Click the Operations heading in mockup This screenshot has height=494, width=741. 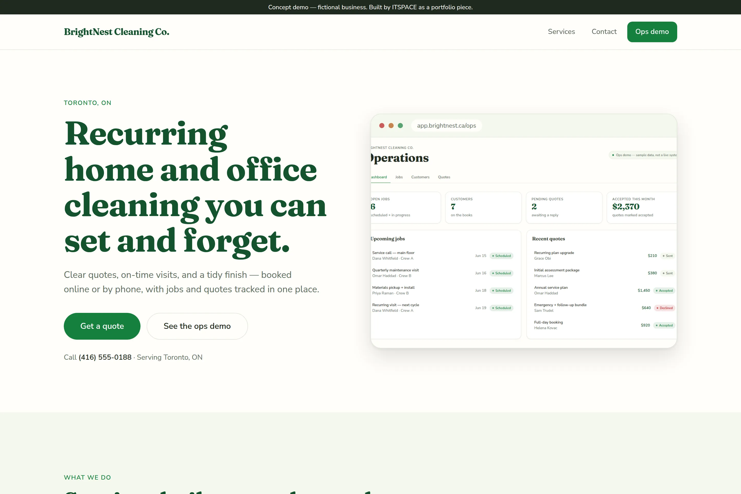tap(400, 158)
